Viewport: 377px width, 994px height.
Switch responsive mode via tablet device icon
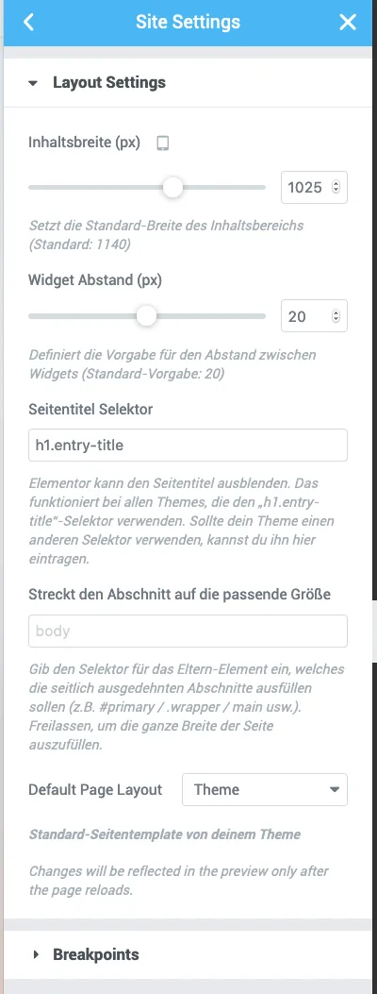pyautogui.click(x=162, y=143)
